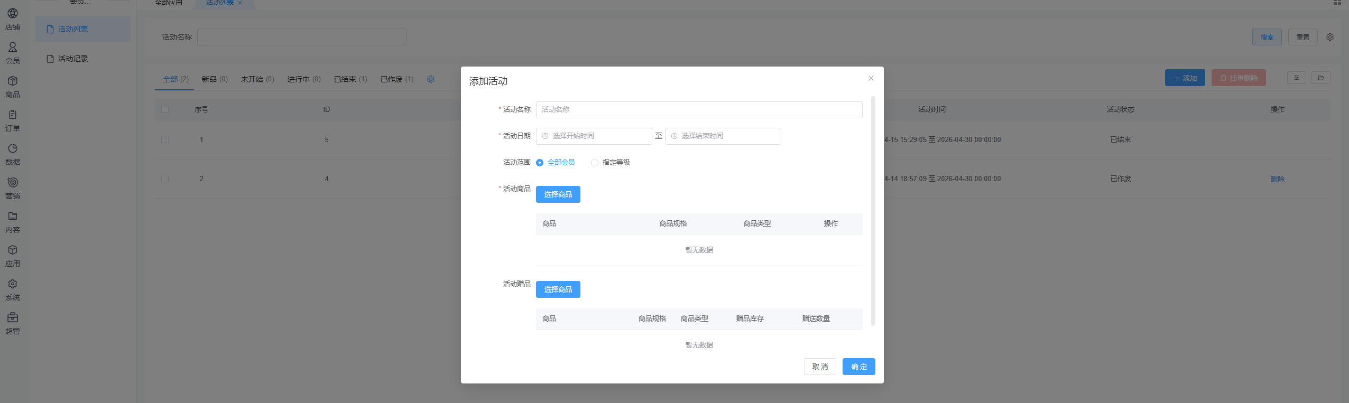Image resolution: width=1349 pixels, height=403 pixels.
Task: Switch to the 已结束 (1) tab
Action: coord(350,79)
